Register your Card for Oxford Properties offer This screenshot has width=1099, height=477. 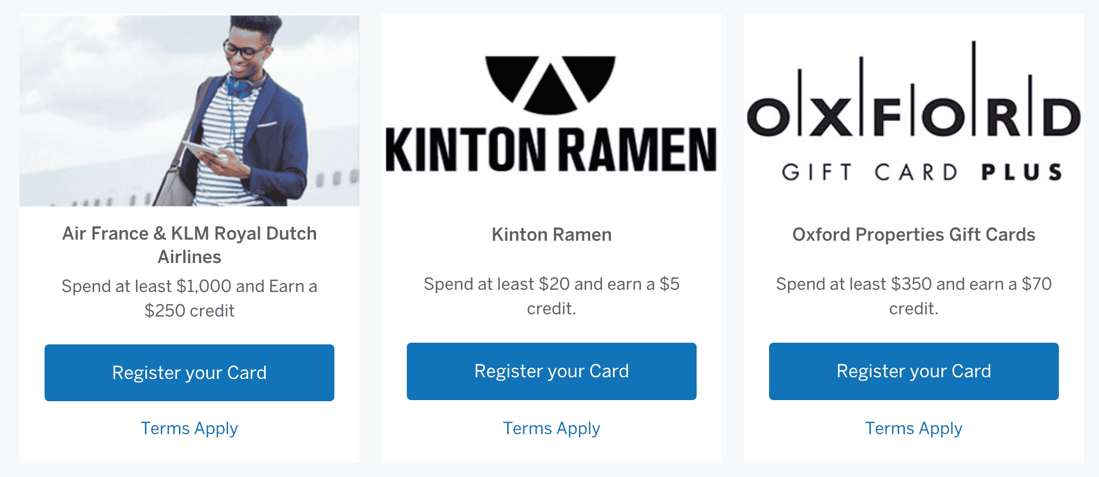click(x=913, y=371)
